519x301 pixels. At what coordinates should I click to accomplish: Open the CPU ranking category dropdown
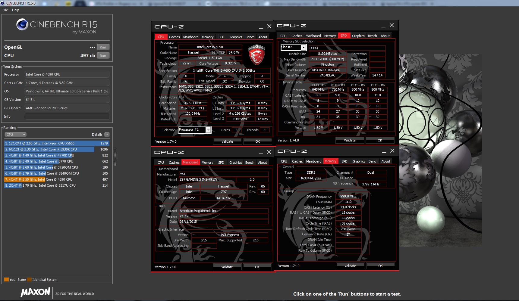click(16, 135)
